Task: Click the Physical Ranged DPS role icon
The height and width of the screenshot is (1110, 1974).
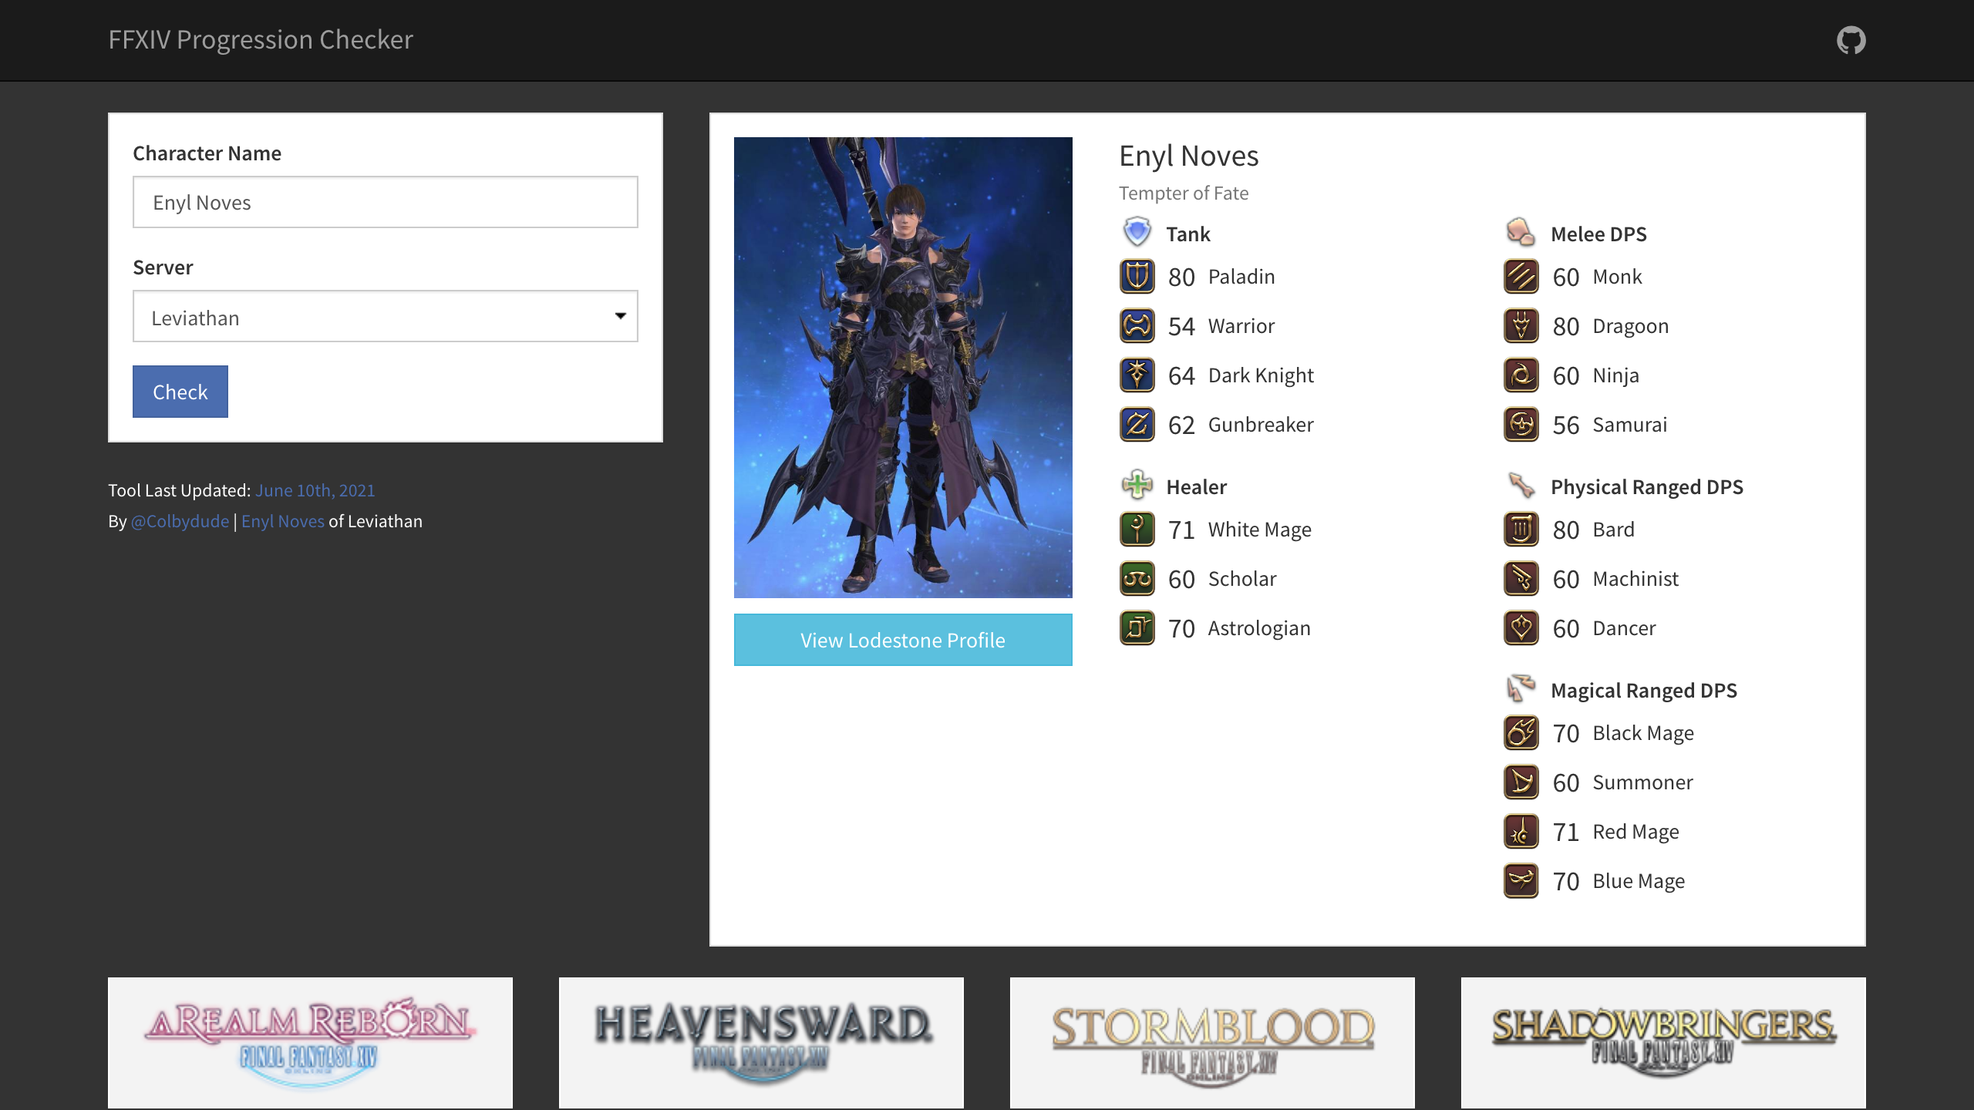Action: pyautogui.click(x=1521, y=485)
